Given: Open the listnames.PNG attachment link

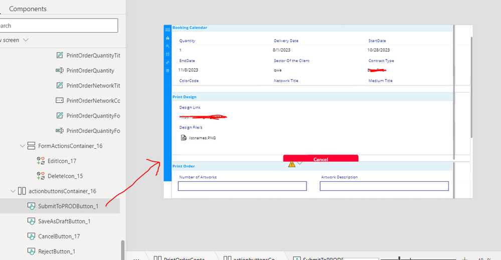Looking at the screenshot, I should coord(202,138).
